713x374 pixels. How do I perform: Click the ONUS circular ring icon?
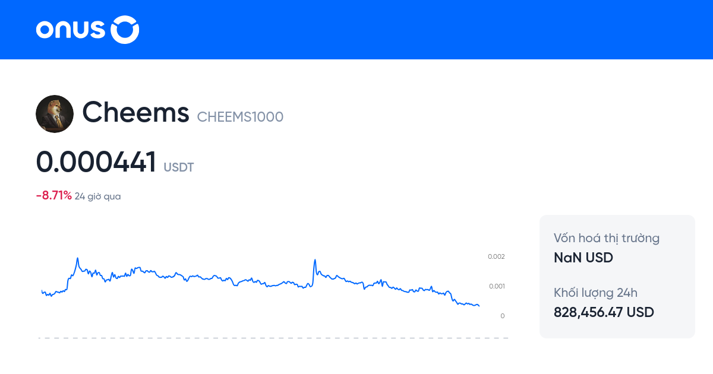pyautogui.click(x=125, y=30)
